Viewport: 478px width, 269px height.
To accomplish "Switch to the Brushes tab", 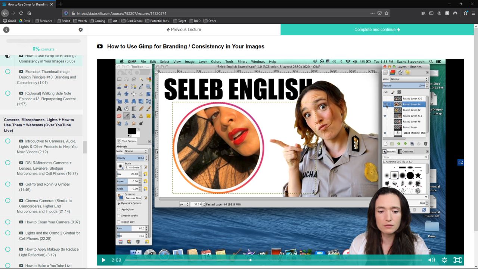I will click(x=389, y=152).
